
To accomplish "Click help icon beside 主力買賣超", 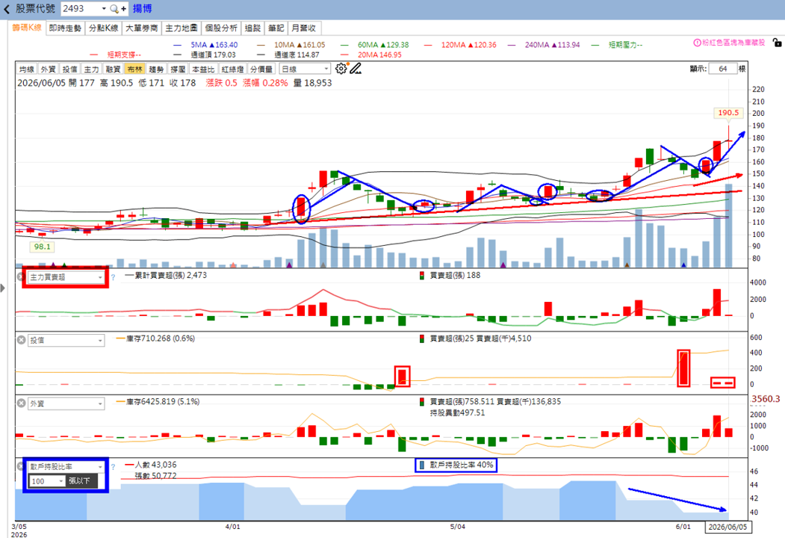I will 113,277.
